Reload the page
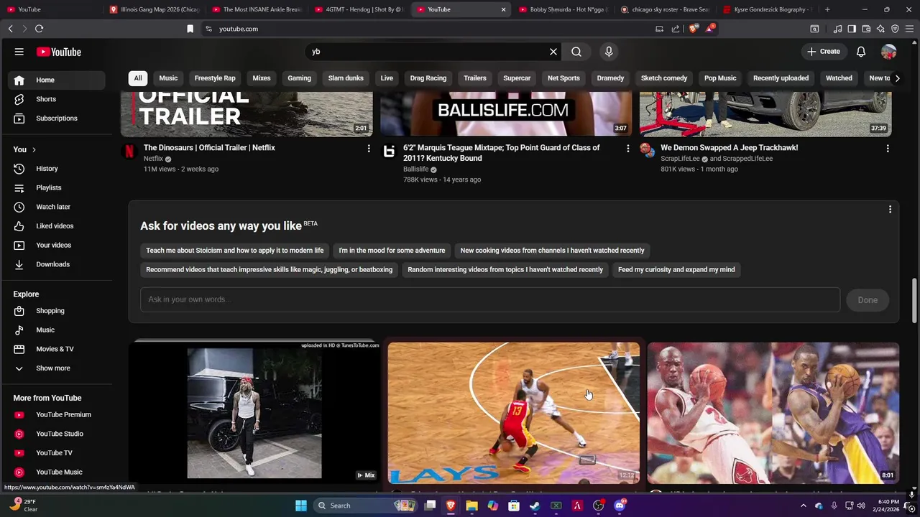The height and width of the screenshot is (517, 920). 39,29
